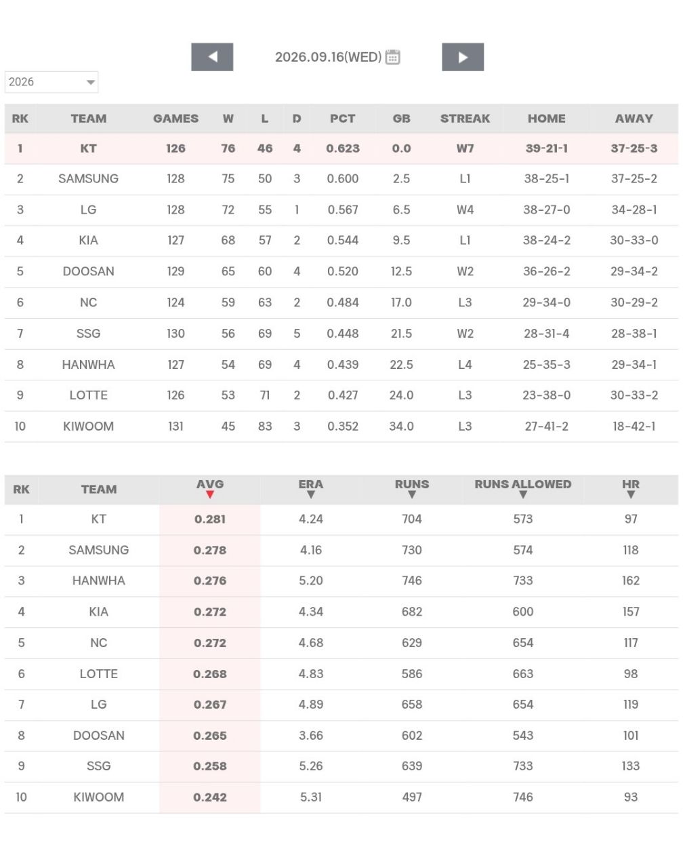The height and width of the screenshot is (868, 685).
Task: Click the GAMES column header
Action: 175,119
